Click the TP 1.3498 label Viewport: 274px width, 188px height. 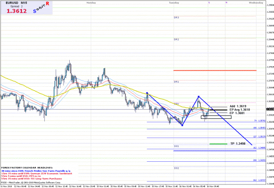(238, 143)
